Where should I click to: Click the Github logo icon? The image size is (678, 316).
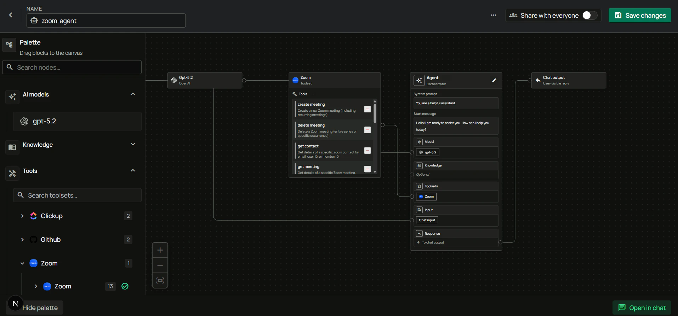coord(34,240)
